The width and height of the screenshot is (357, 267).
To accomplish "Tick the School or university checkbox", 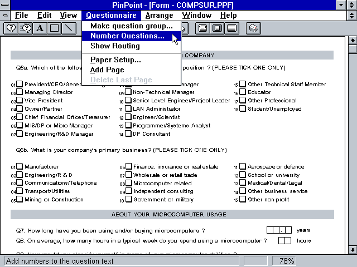I will coord(243,175).
